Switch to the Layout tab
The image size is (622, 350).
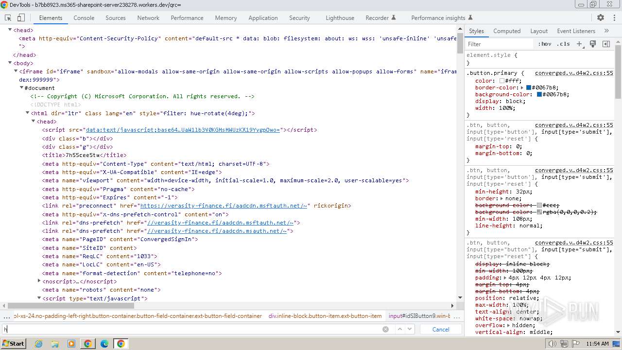coord(539,31)
